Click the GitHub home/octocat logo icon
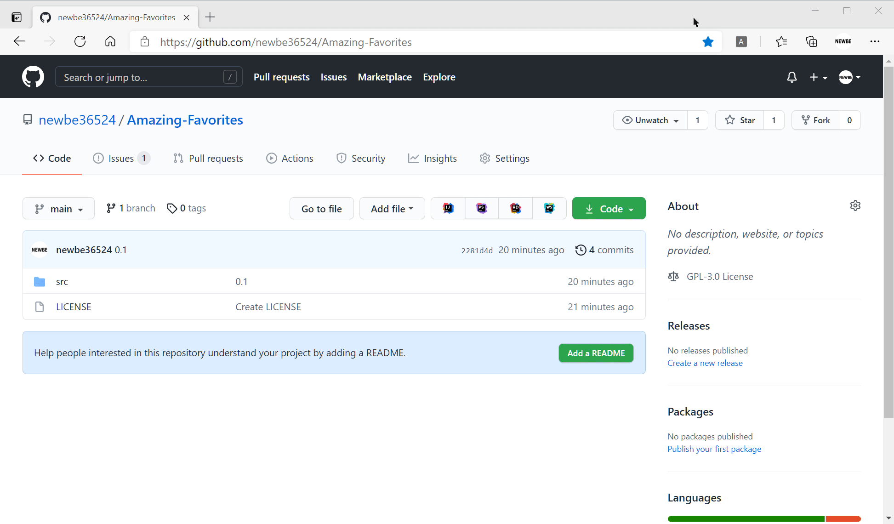 pos(32,77)
